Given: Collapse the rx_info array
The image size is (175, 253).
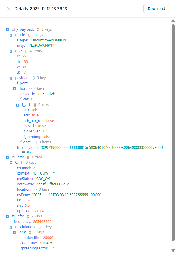Looking at the screenshot, I should (8, 157).
